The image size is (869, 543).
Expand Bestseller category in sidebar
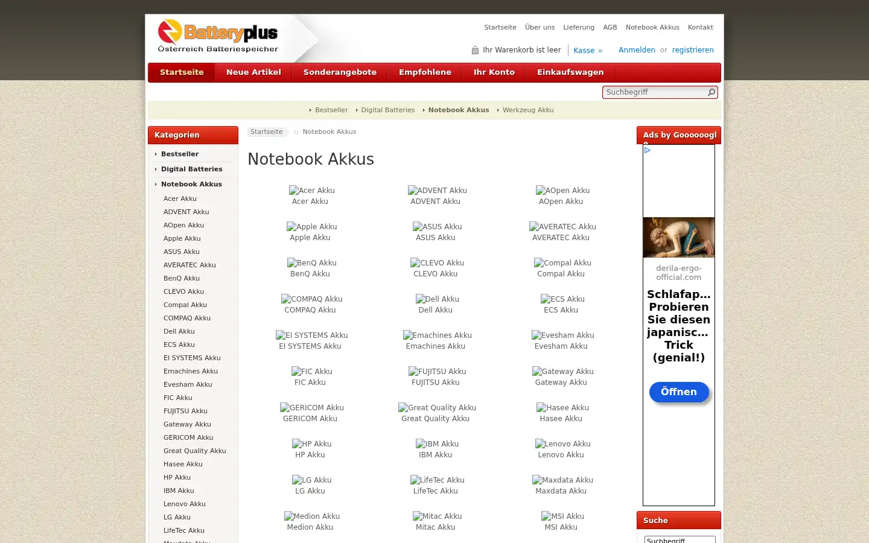[180, 154]
